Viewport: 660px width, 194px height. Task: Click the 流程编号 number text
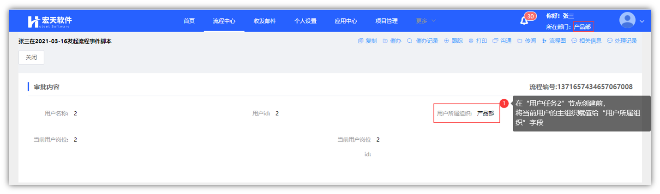(x=581, y=87)
